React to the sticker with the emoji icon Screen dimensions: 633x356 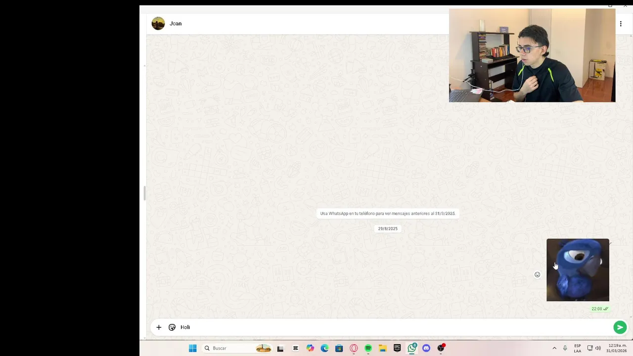538,275
